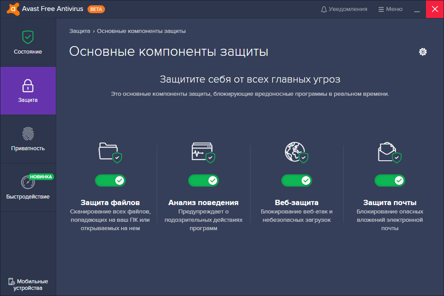Open the Меню dropdown
This screenshot has height=296, width=444.
(x=389, y=9)
